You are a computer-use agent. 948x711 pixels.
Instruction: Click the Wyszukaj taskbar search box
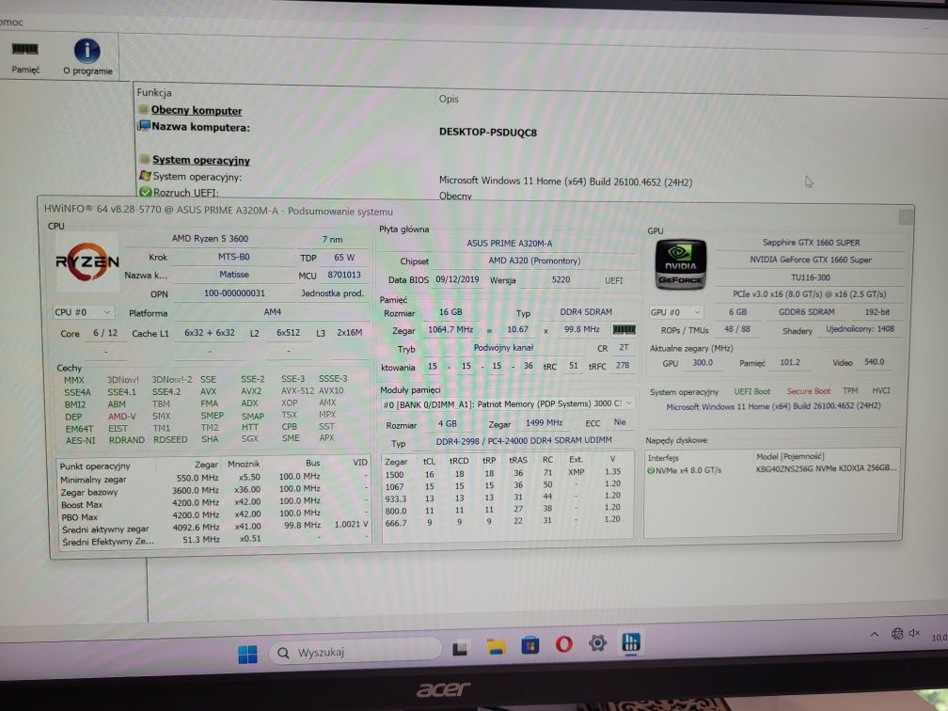(356, 653)
